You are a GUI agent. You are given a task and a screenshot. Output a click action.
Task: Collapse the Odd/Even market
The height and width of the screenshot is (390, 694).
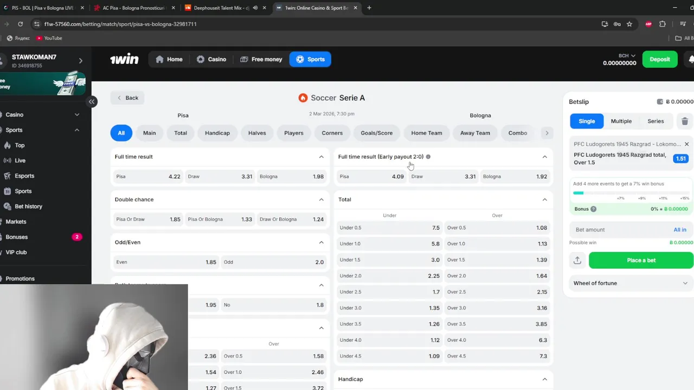pyautogui.click(x=322, y=242)
